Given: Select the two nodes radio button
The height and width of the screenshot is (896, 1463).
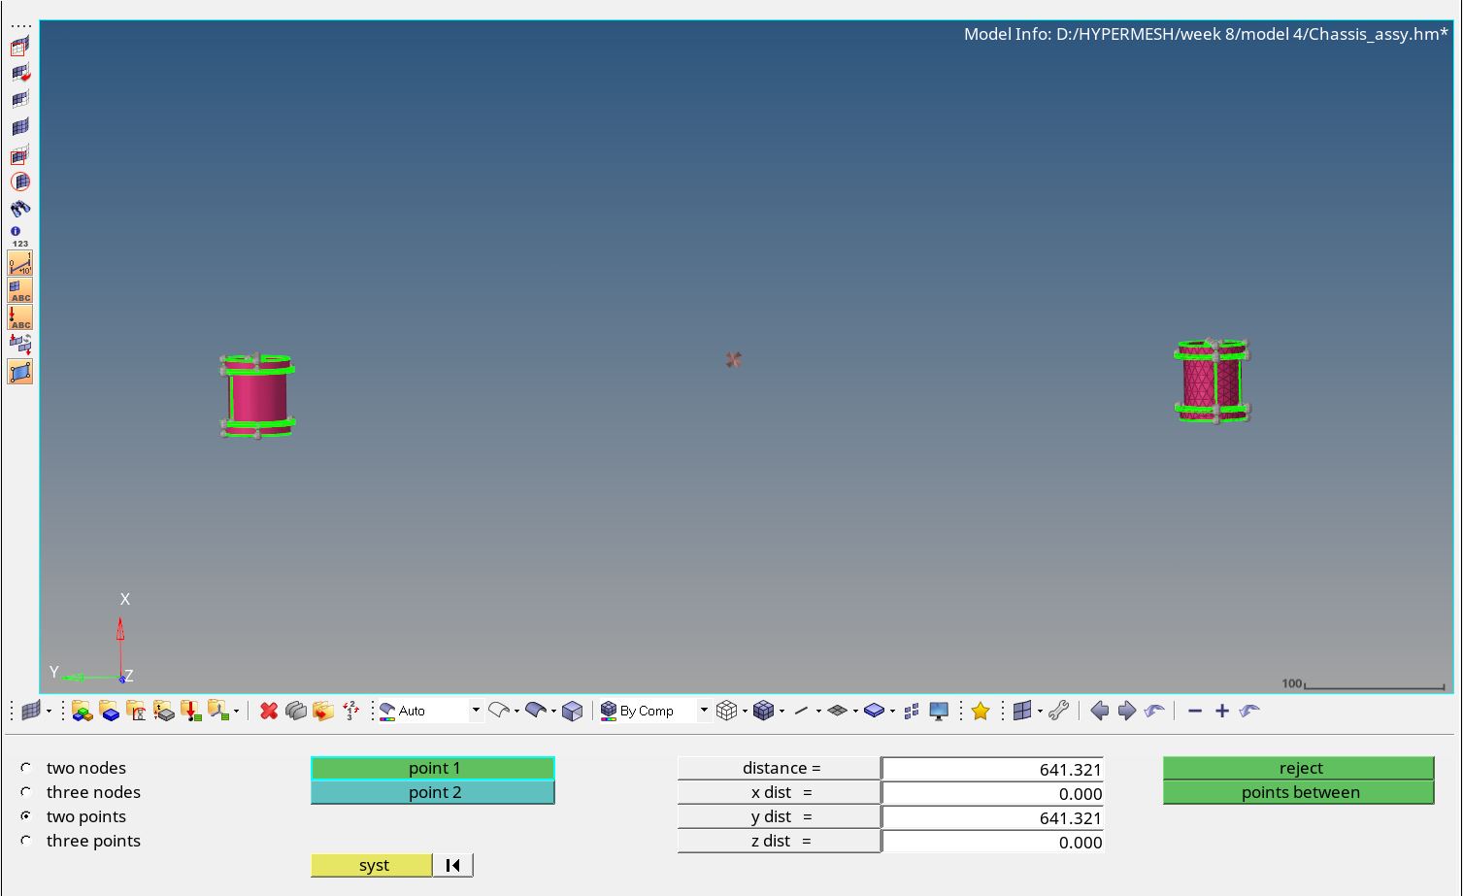Looking at the screenshot, I should tap(25, 767).
